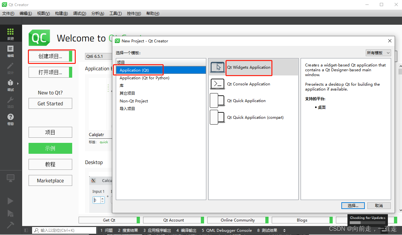This screenshot has width=402, height=235.
Task: Open the 构建(B) menu
Action: click(61, 13)
